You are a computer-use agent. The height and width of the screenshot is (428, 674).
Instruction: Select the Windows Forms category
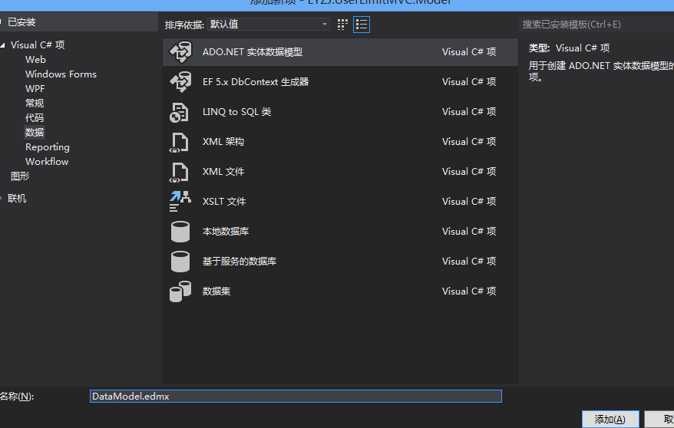coord(61,74)
